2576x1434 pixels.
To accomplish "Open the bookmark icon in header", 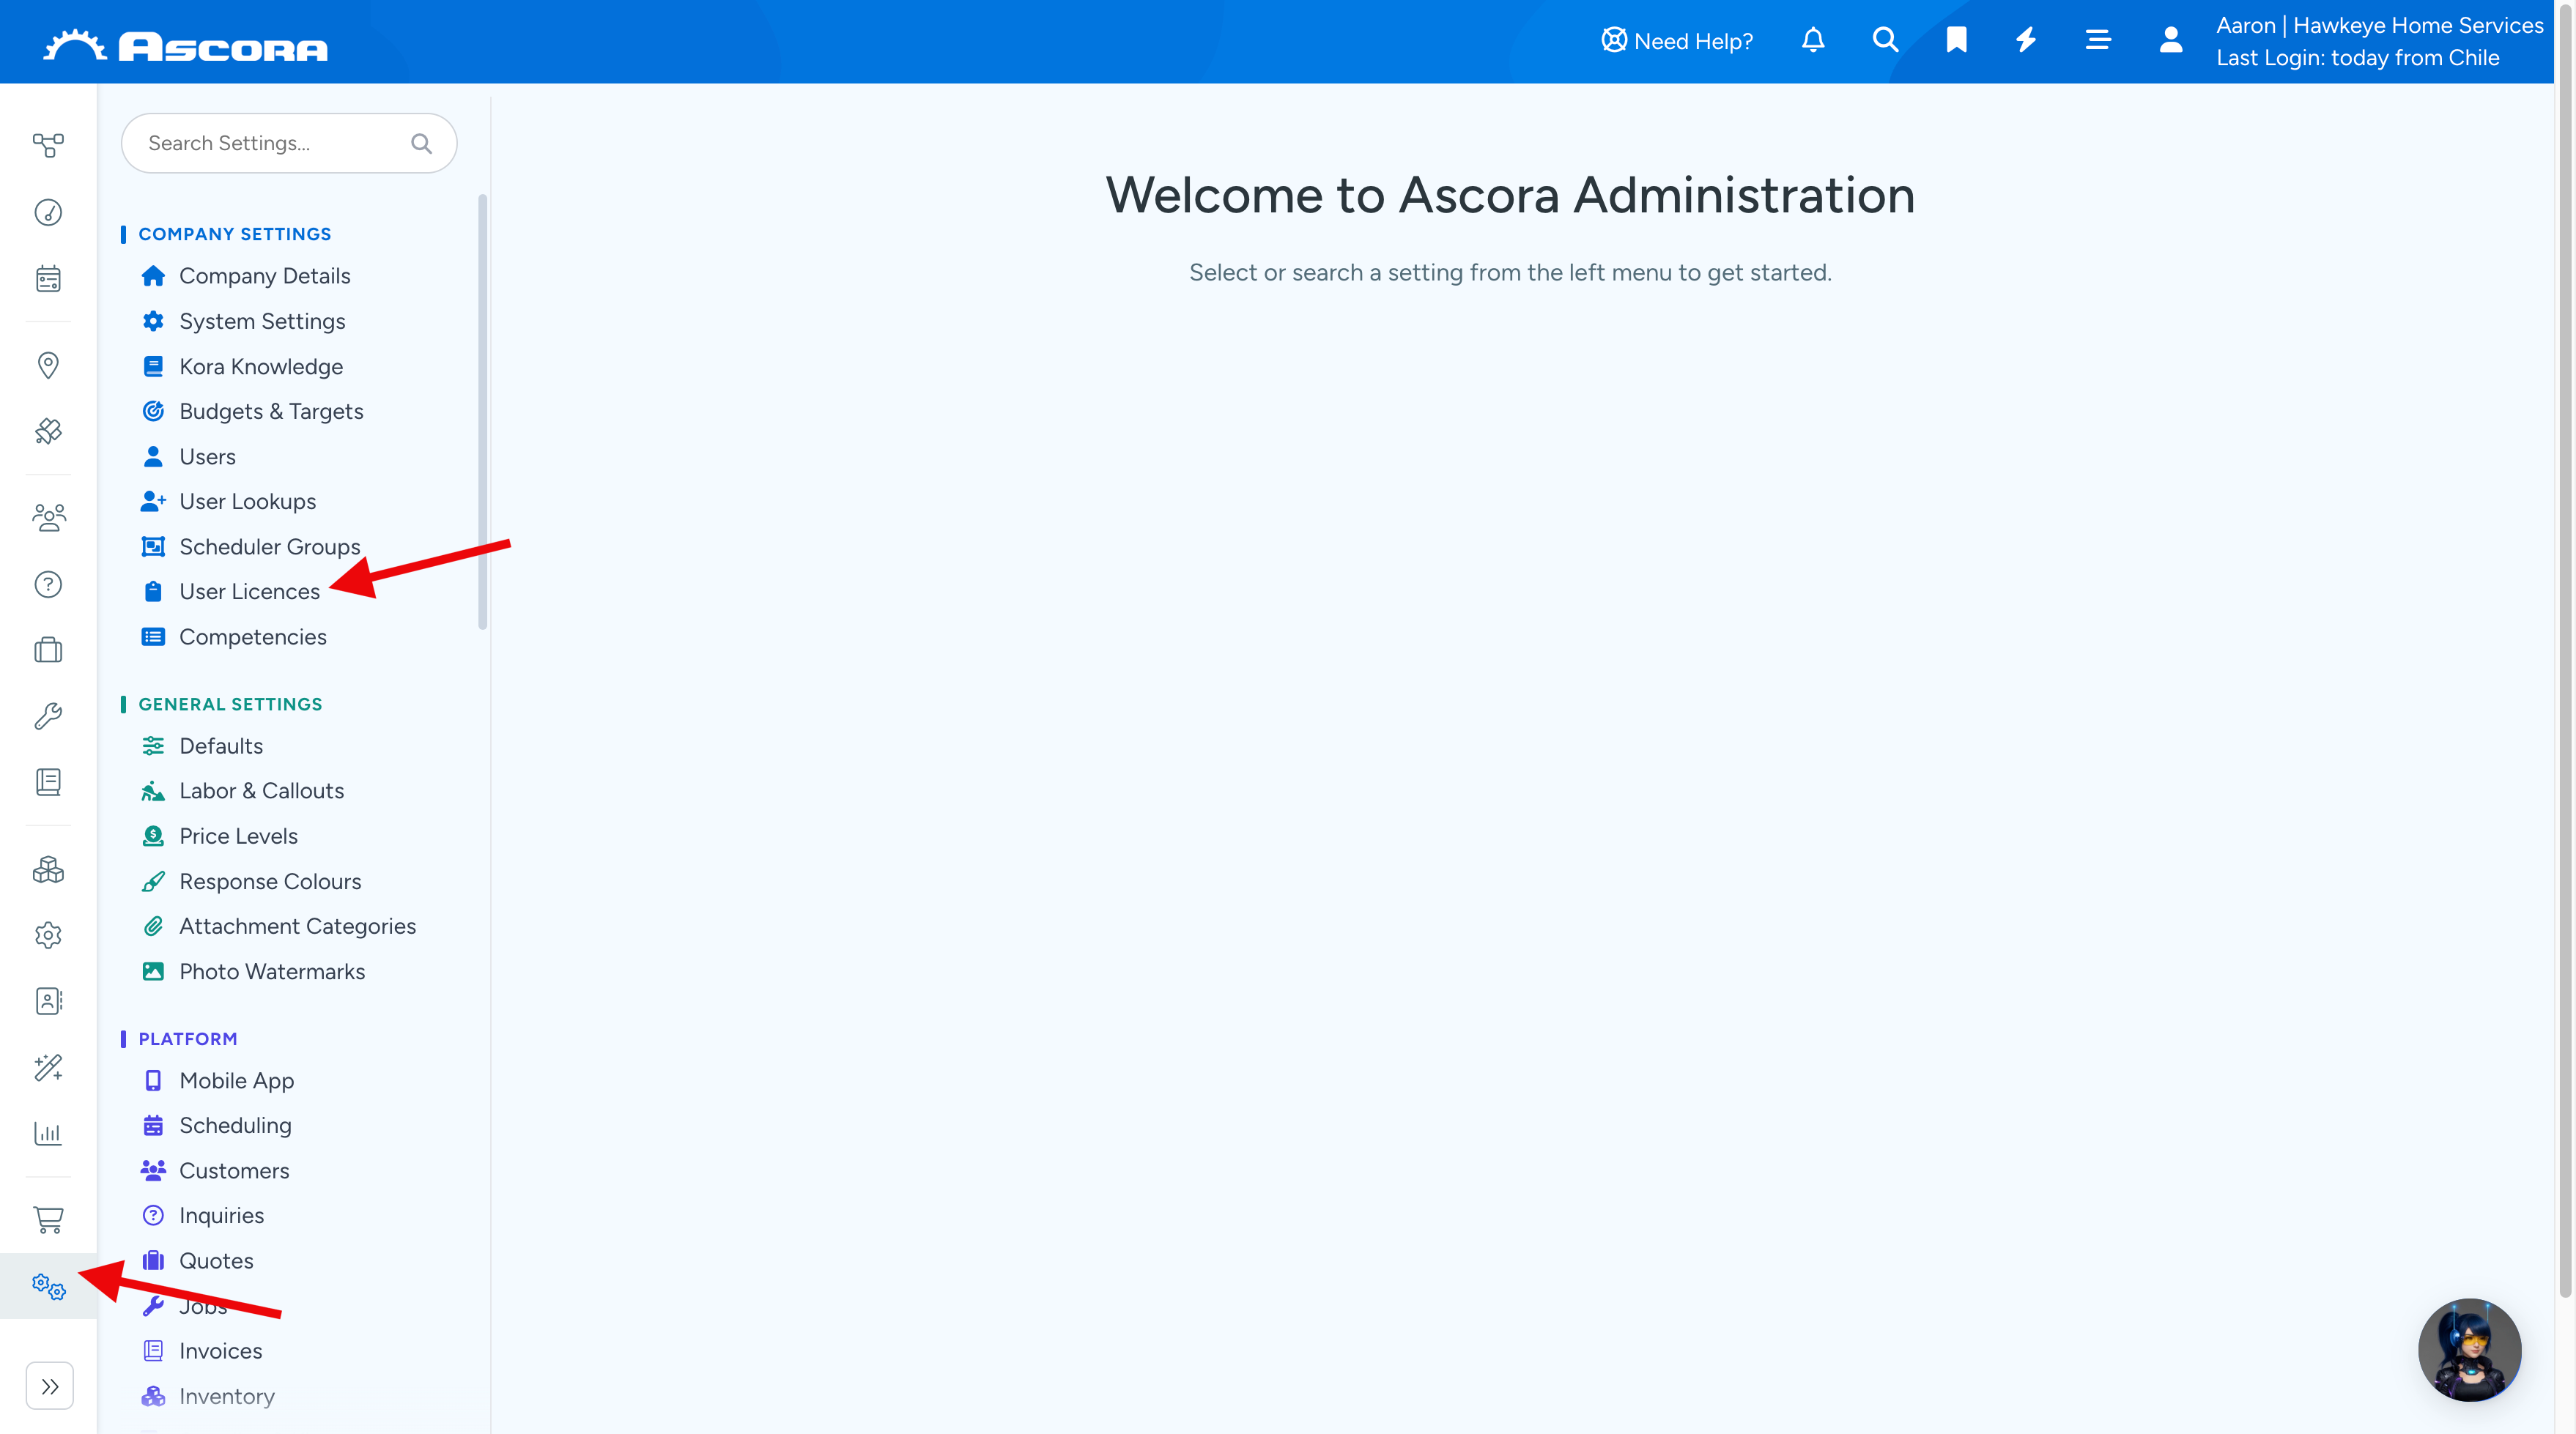I will point(1956,40).
